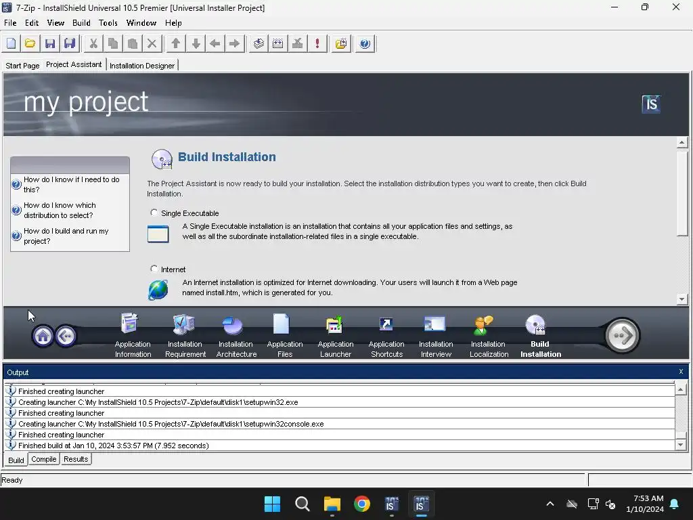
Task: Open the Edit menu
Action: (x=31, y=23)
